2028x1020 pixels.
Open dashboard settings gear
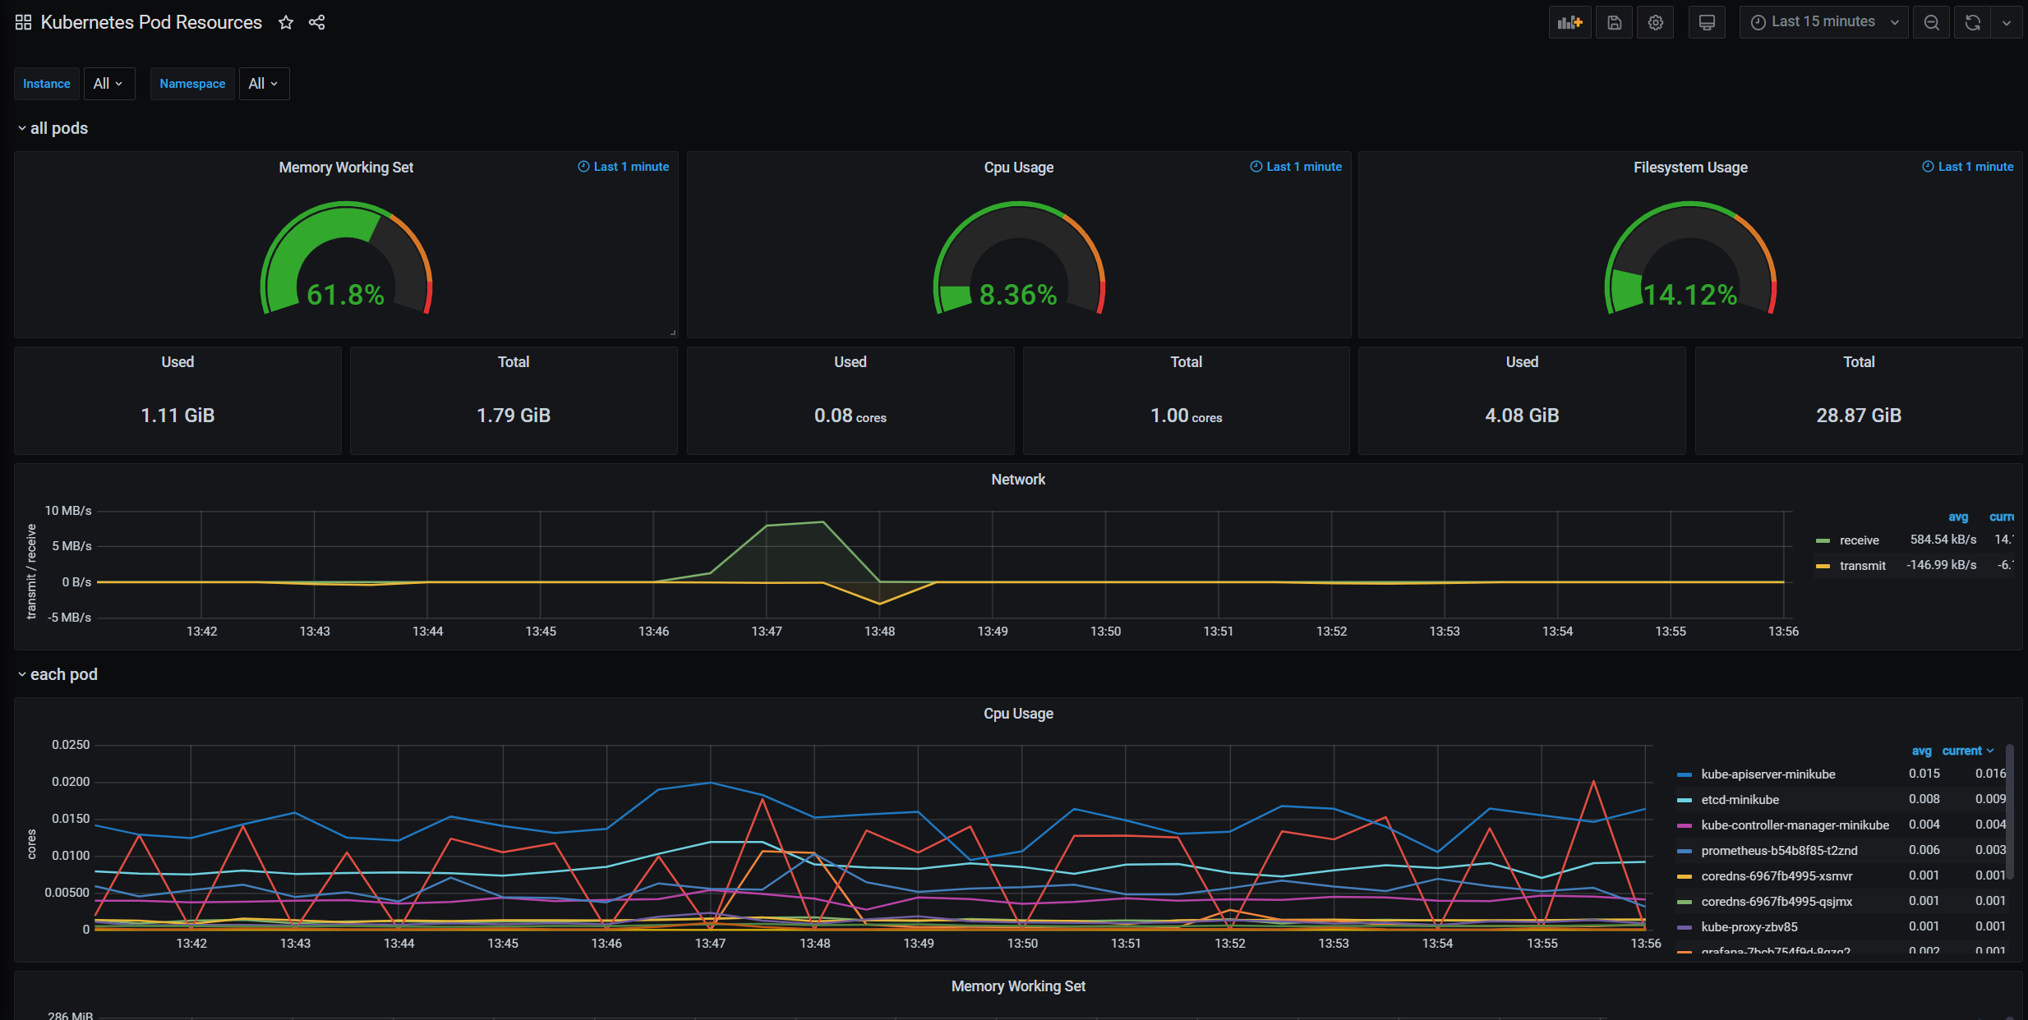pos(1656,22)
